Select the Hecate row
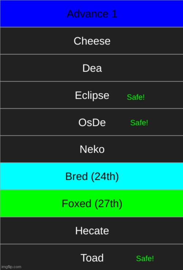Viewport: 183px width, 270px height. tap(91, 231)
